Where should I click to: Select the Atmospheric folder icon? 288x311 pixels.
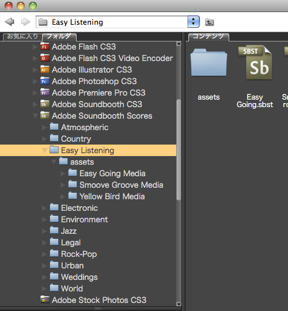54,127
